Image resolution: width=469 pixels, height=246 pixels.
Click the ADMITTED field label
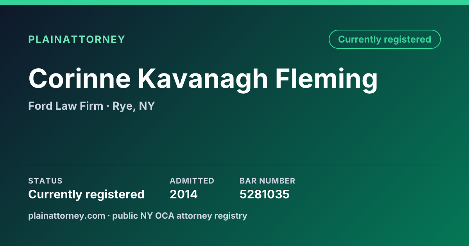tap(192, 181)
